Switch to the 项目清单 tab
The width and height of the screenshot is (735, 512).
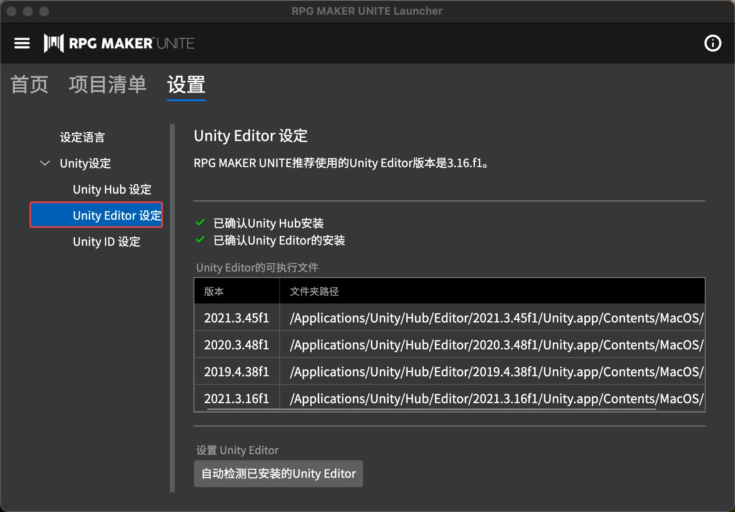107,85
